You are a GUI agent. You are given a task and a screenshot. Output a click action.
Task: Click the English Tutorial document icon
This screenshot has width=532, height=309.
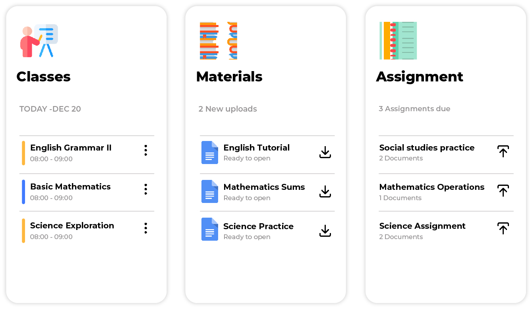(209, 153)
